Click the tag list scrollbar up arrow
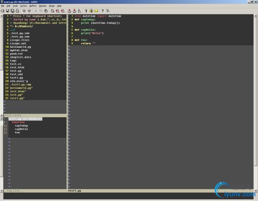The width and height of the screenshot is (258, 201). 2,119
